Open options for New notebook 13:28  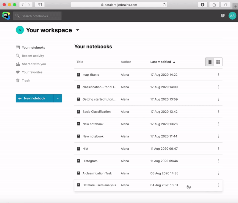pos(218,124)
